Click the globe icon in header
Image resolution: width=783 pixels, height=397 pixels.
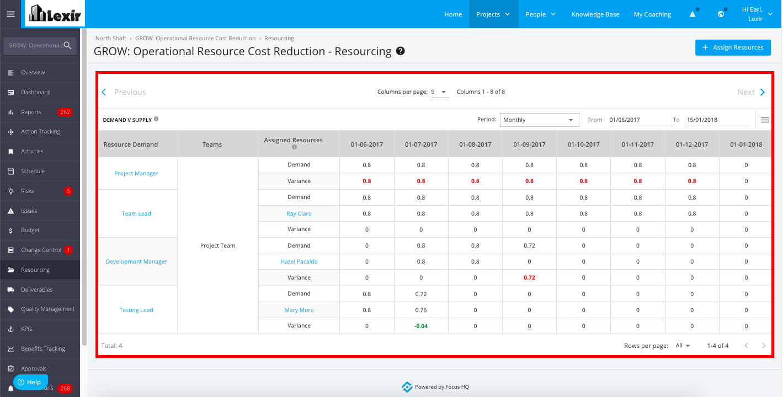click(721, 14)
